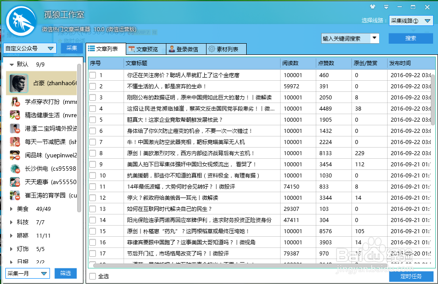Click the 定时任务 scheduled task button
This screenshot has width=438, height=284.
[x=411, y=276]
